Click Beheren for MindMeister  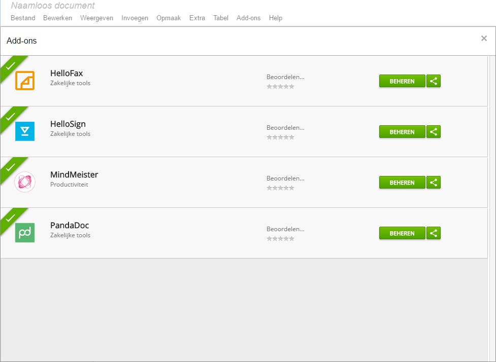tap(402, 183)
